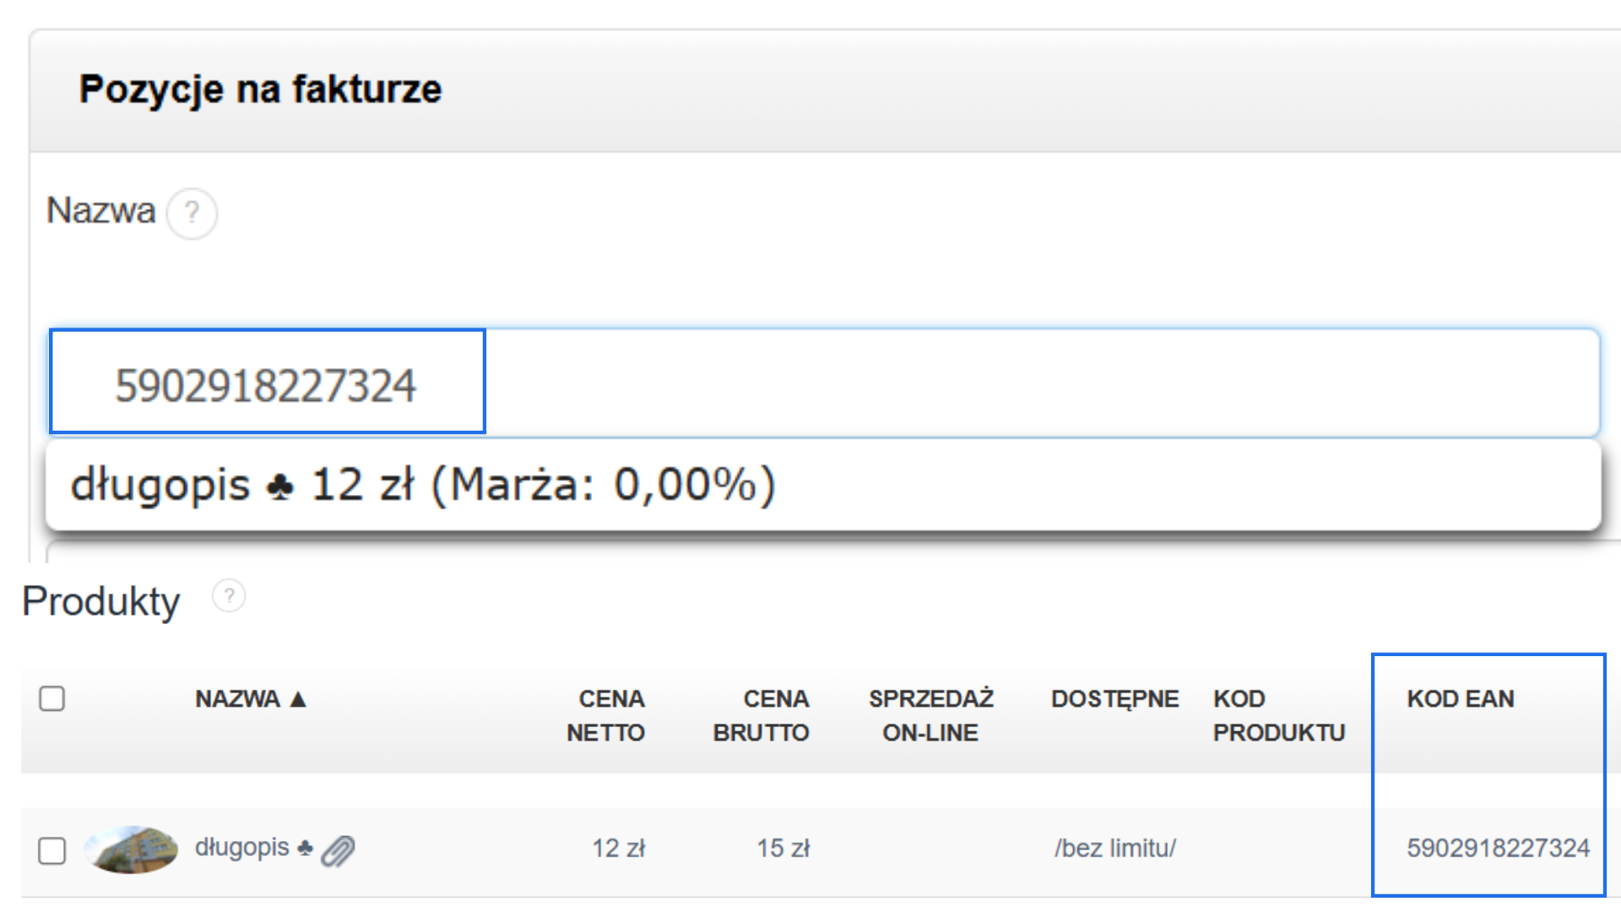Check the select-all checkbox in the table header
The image size is (1621, 912).
52,698
